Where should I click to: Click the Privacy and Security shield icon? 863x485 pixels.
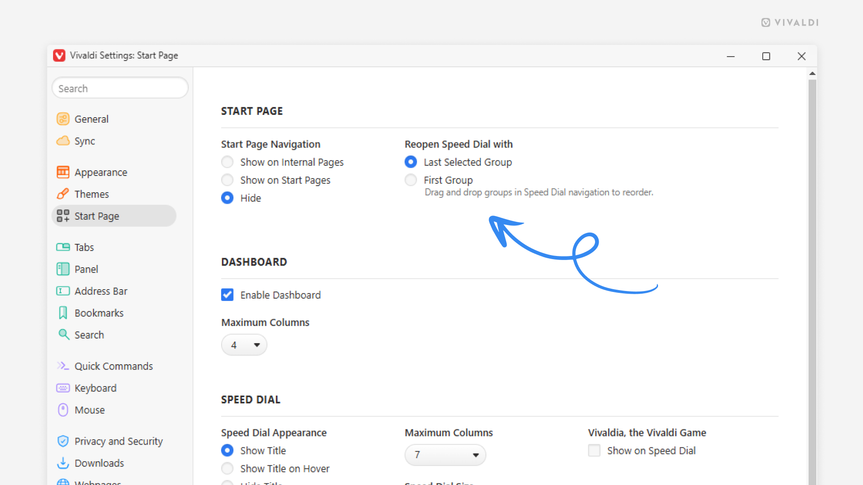[x=63, y=441]
